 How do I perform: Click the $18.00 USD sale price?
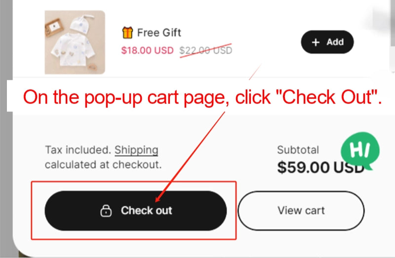point(147,50)
